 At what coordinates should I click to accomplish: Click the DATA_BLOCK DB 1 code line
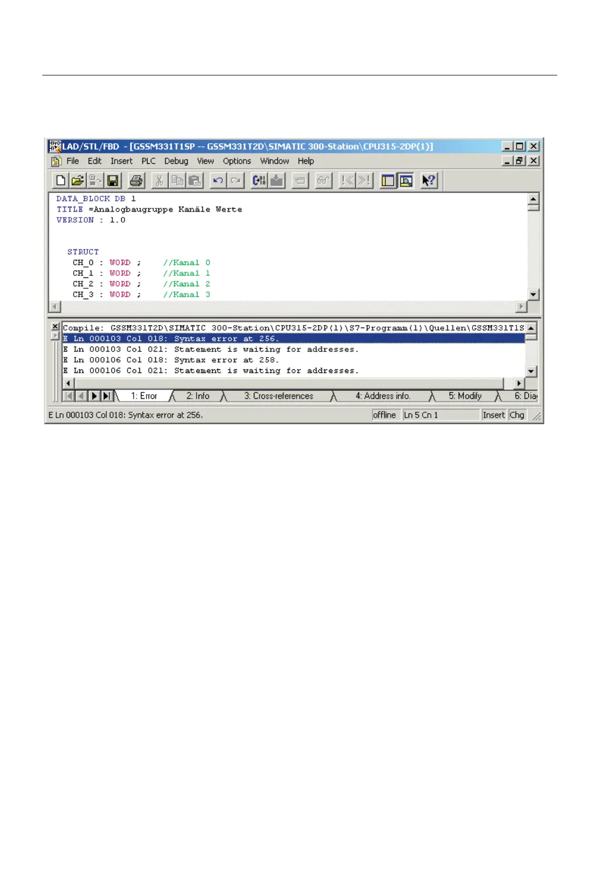[x=96, y=198]
